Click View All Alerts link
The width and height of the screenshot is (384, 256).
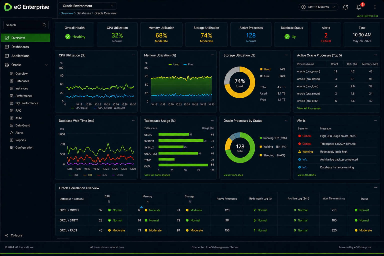(x=306, y=175)
